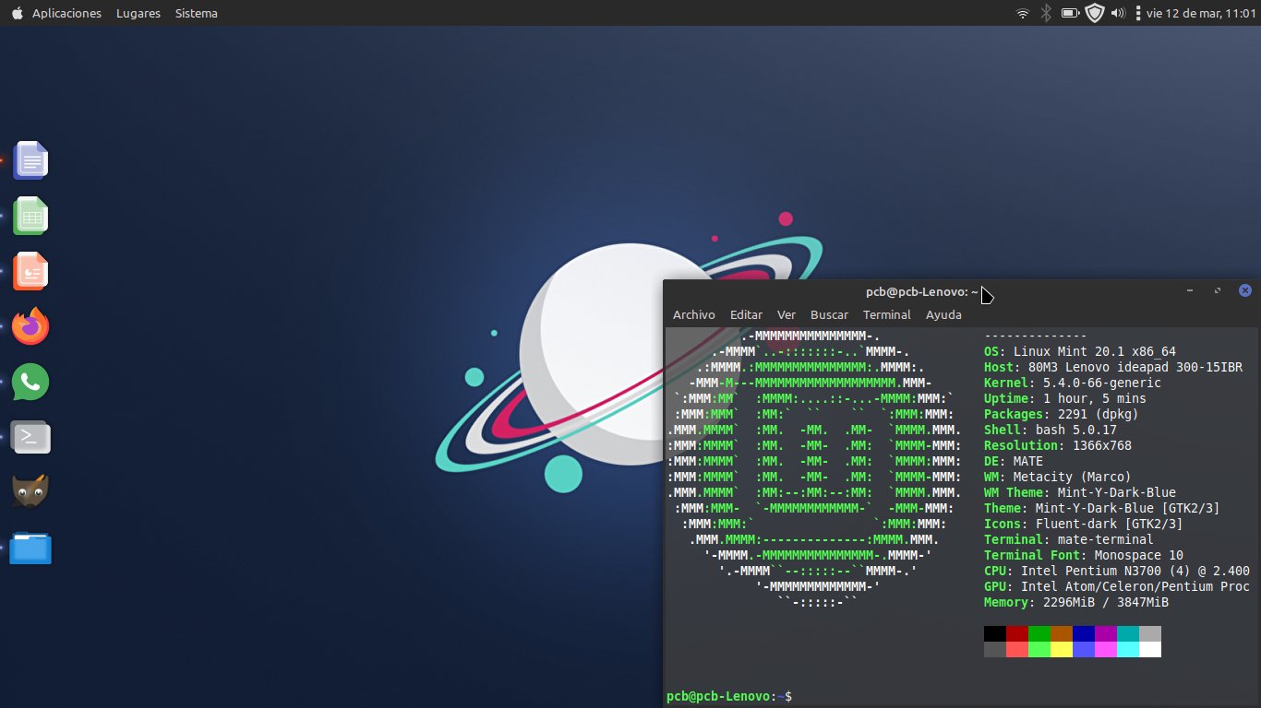Open GIMP from the desktop
Screen dimensions: 1261x708
coord(30,491)
